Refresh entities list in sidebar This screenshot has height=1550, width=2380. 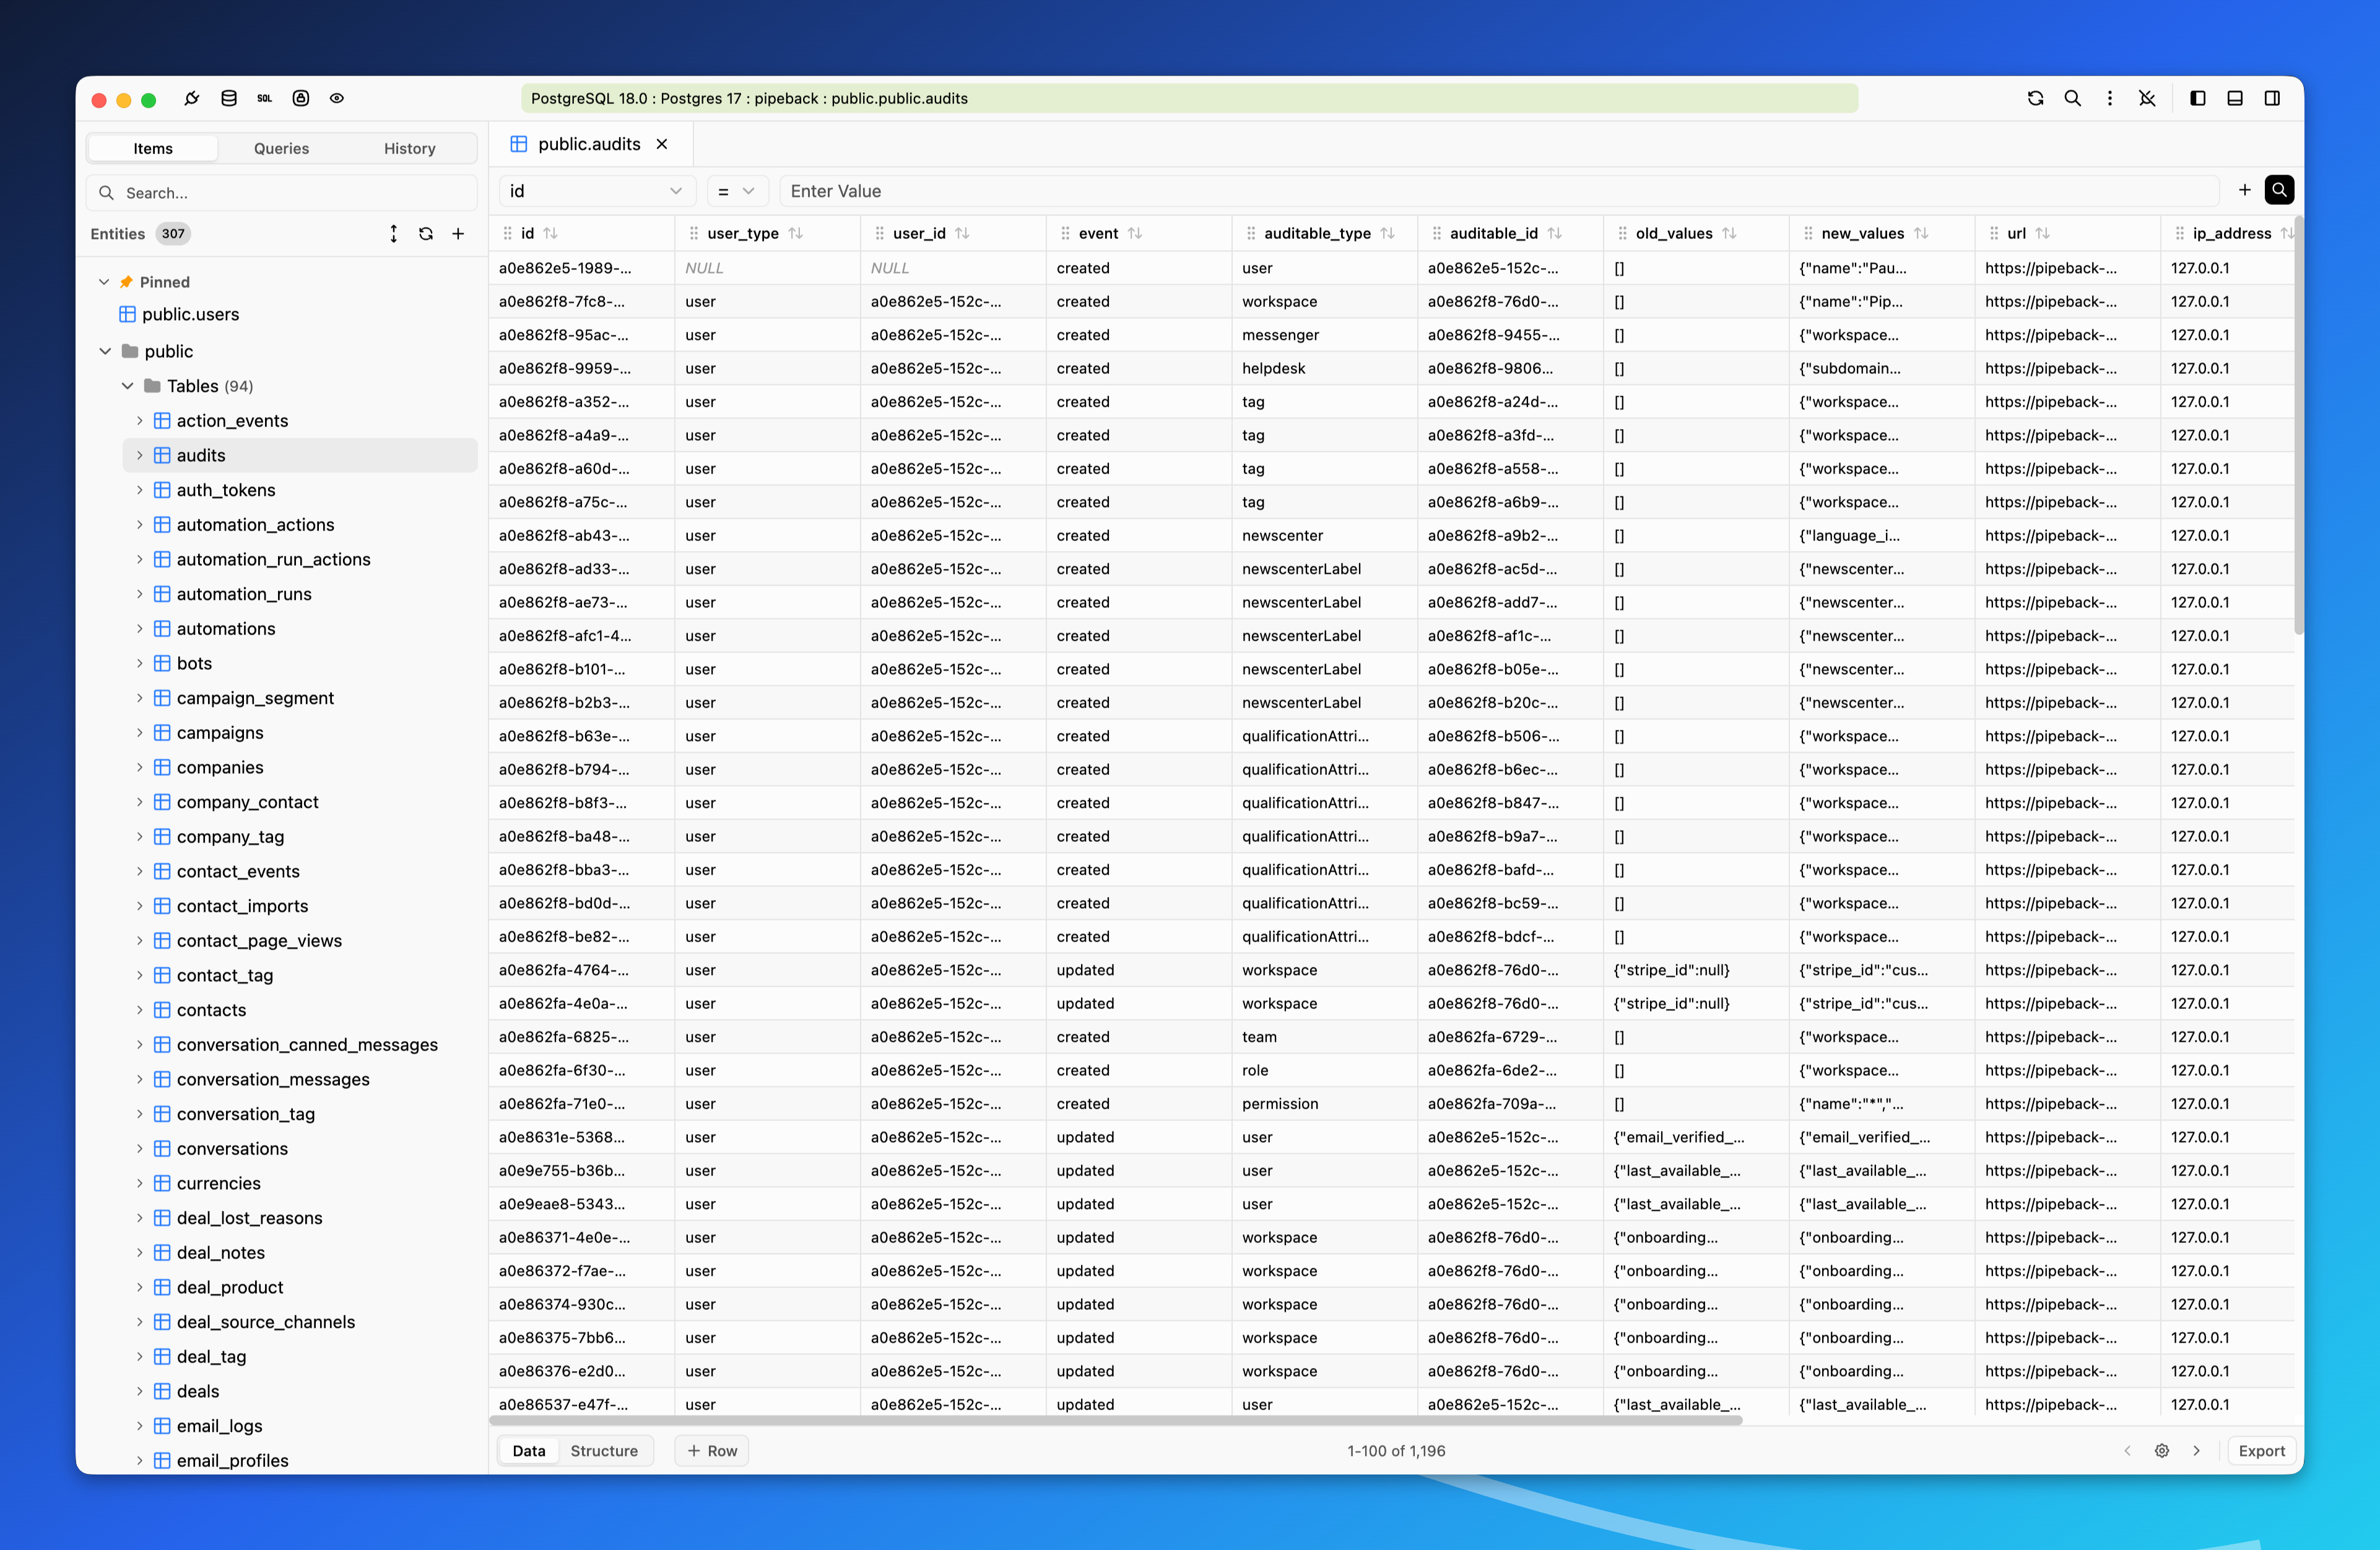click(426, 233)
